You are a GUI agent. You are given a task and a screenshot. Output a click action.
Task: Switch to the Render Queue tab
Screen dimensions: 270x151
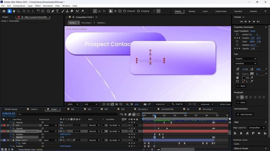point(11,109)
